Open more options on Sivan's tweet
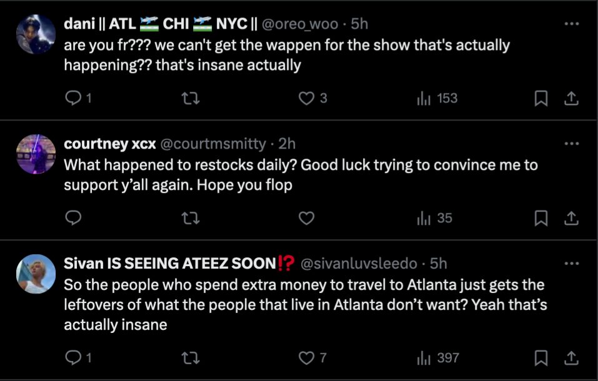 571,264
